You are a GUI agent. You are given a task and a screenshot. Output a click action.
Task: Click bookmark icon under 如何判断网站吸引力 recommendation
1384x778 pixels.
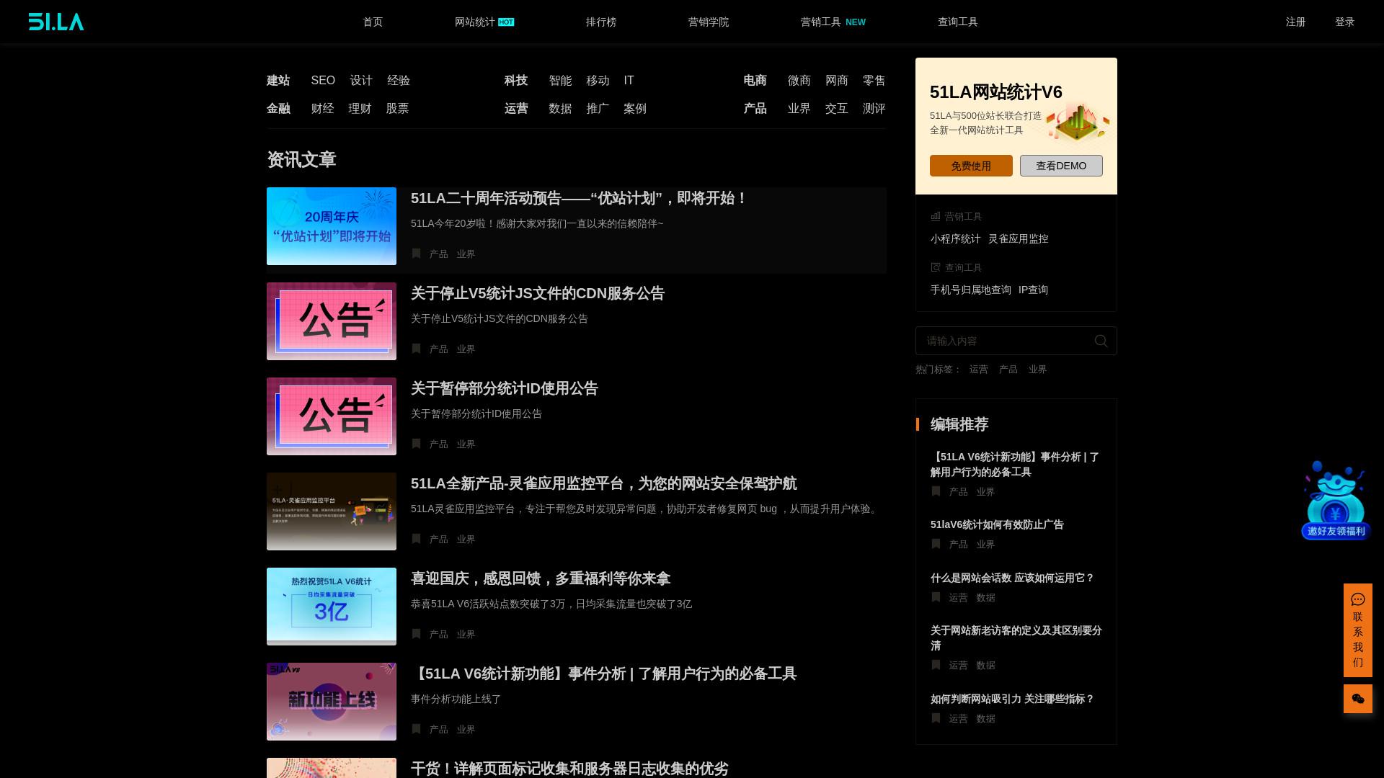pyautogui.click(x=936, y=718)
